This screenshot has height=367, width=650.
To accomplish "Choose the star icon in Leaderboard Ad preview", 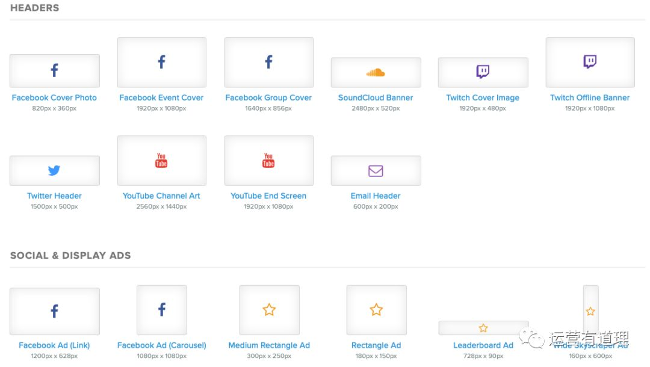I will [x=483, y=328].
